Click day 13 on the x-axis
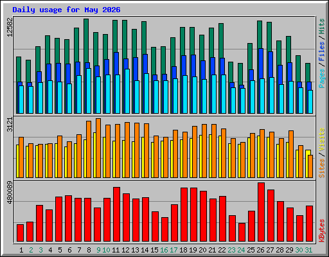Screen dimensions: 329x257 point(135,250)
